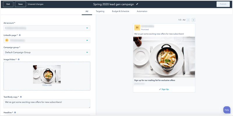The width and height of the screenshot is (233, 116).
Task: Click info icon next to LinkedIn page
Action: pos(20,35)
